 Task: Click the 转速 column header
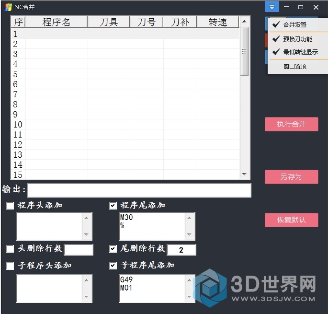(x=218, y=22)
